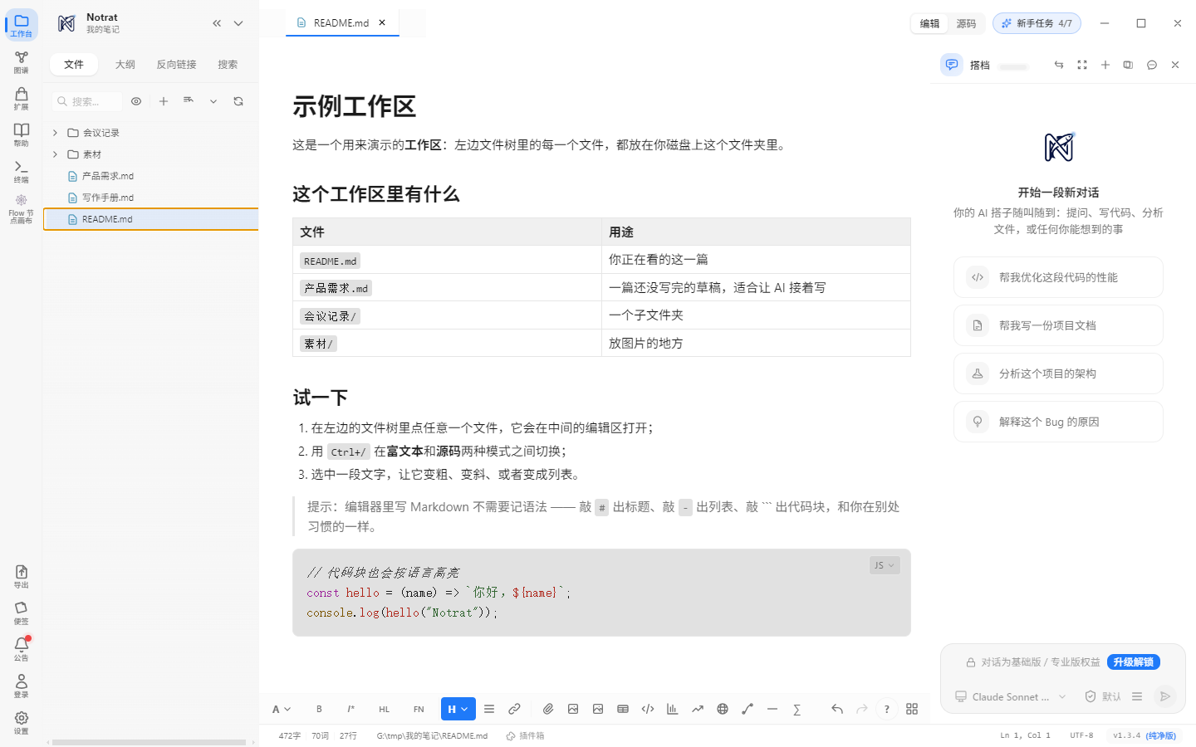
Task: Open the 图谱 graph view in the sidebar
Action: tap(22, 62)
